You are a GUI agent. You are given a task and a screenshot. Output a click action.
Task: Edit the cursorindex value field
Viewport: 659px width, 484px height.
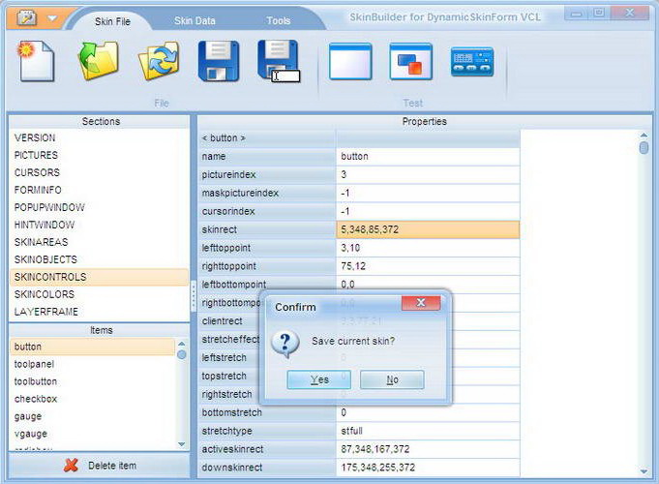(x=428, y=211)
